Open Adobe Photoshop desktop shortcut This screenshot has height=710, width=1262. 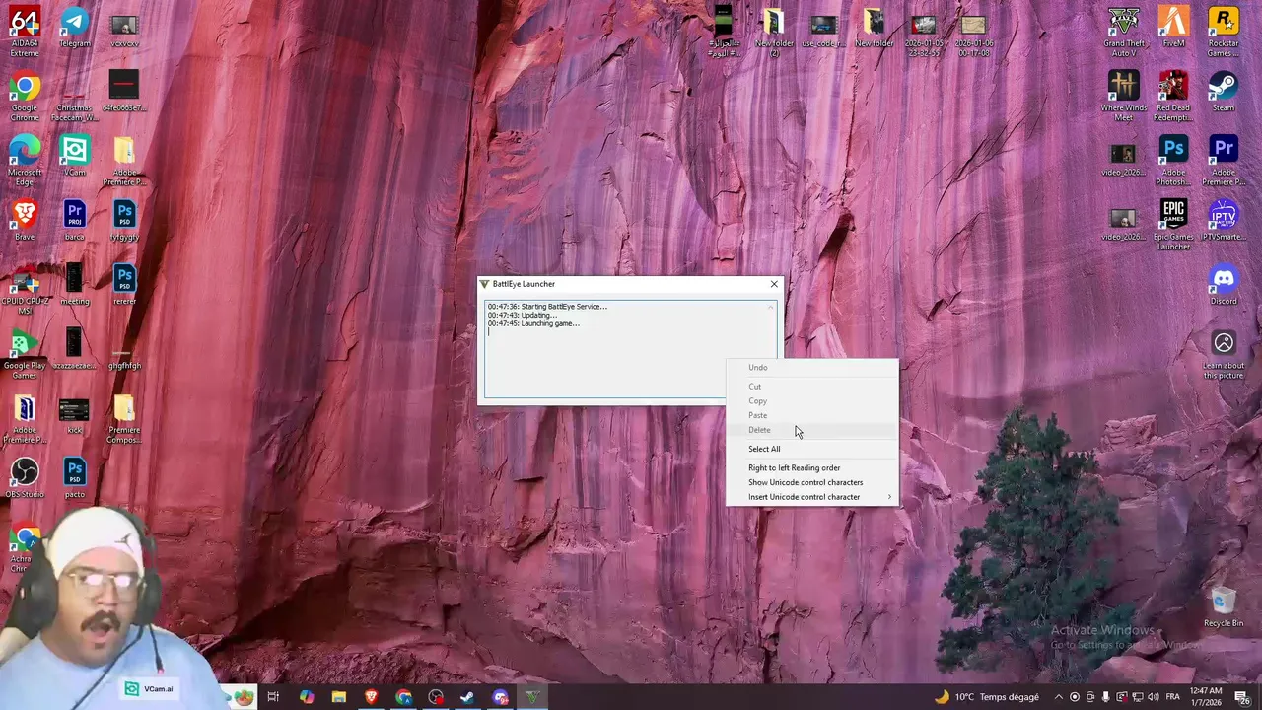[1173, 161]
